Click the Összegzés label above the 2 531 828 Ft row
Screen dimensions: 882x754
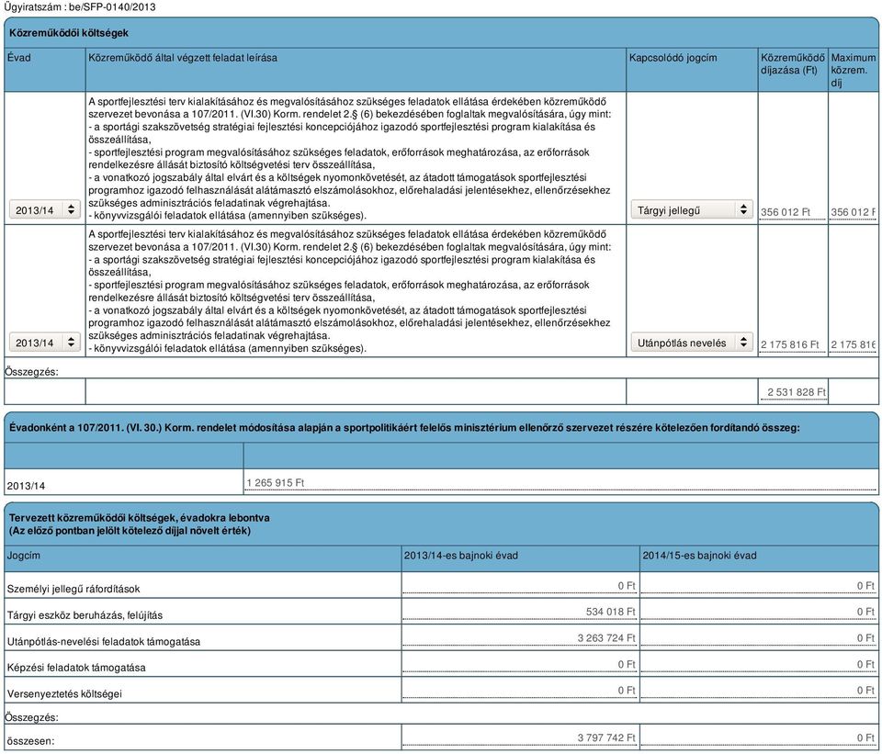click(x=31, y=372)
